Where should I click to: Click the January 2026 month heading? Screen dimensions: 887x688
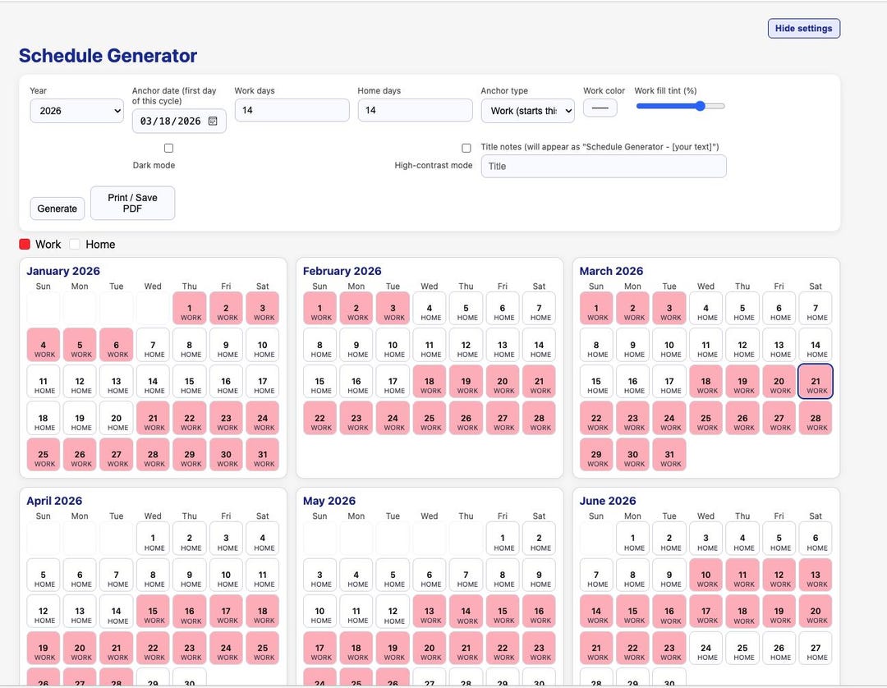(63, 271)
